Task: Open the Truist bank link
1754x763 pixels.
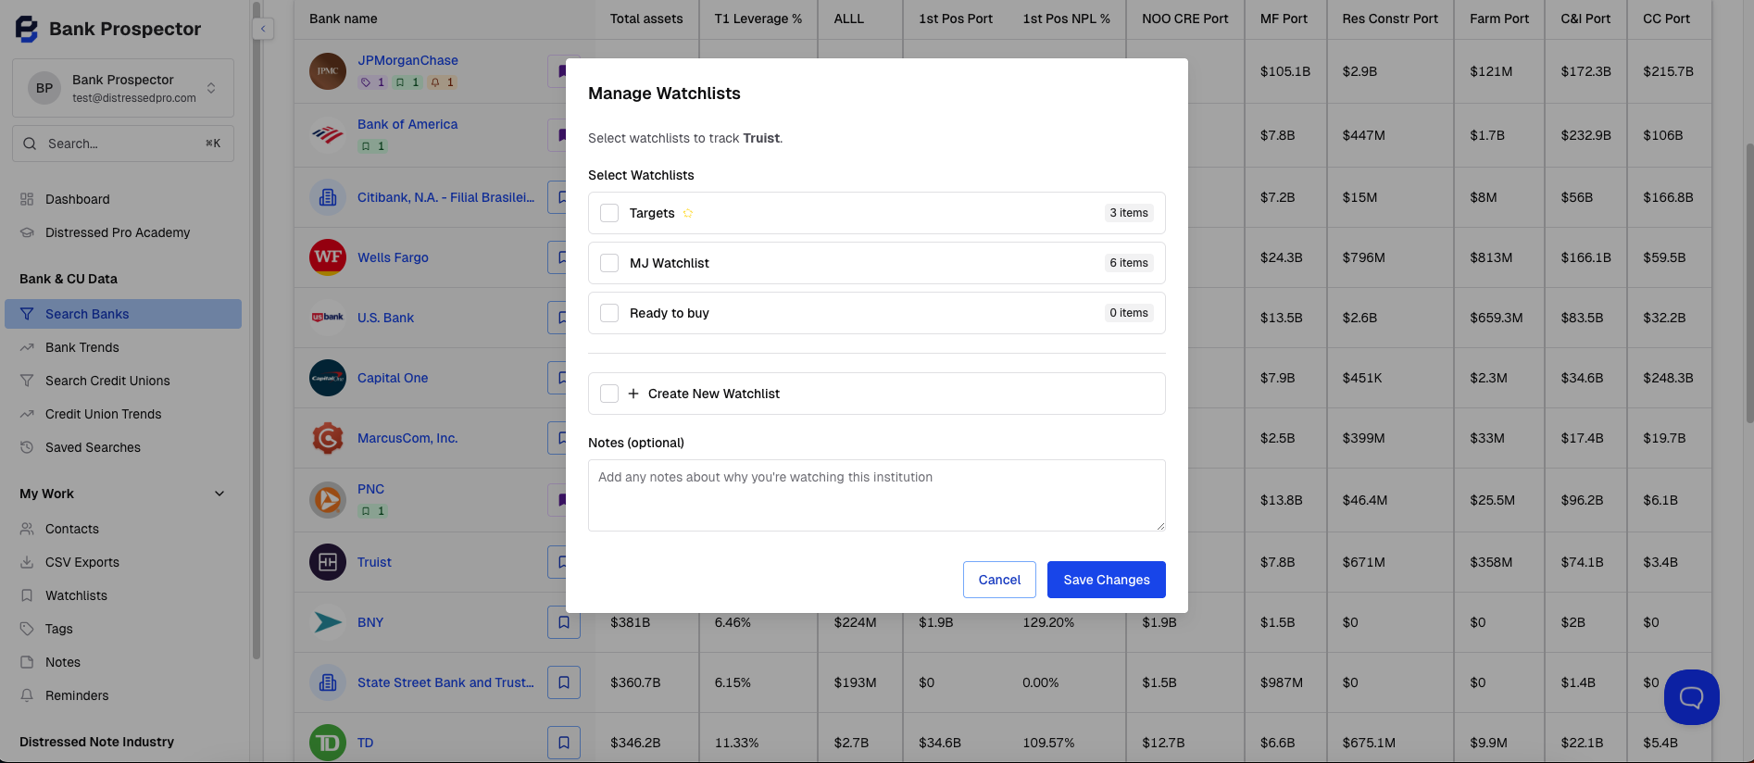Action: point(374,562)
